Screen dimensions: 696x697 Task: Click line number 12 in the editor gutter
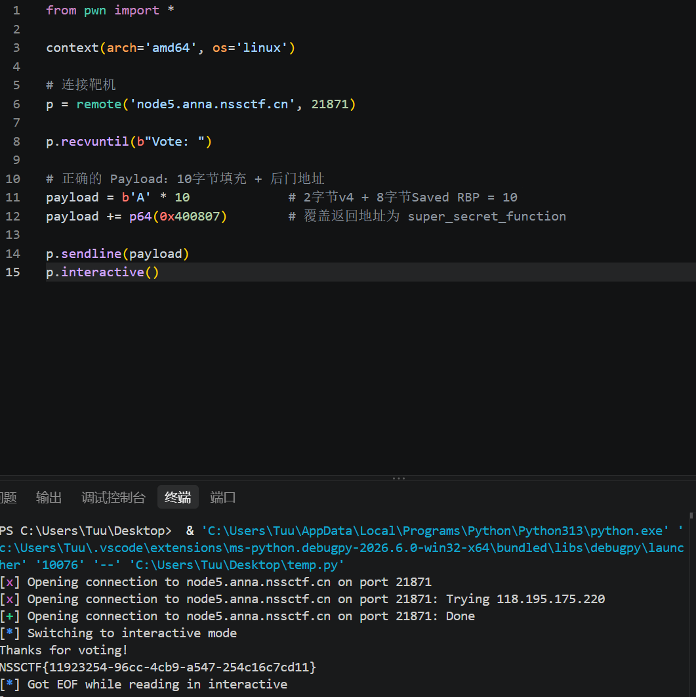[x=13, y=217]
